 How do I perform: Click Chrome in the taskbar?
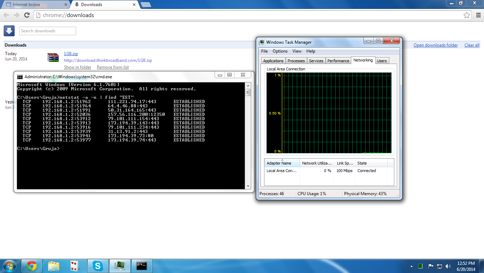coord(32,266)
